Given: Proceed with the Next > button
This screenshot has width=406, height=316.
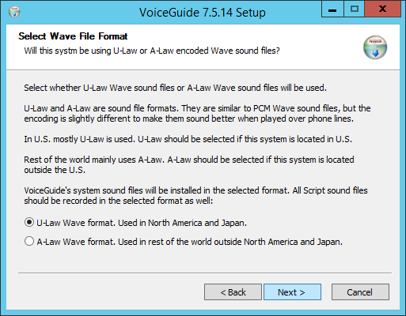Looking at the screenshot, I should 292,292.
